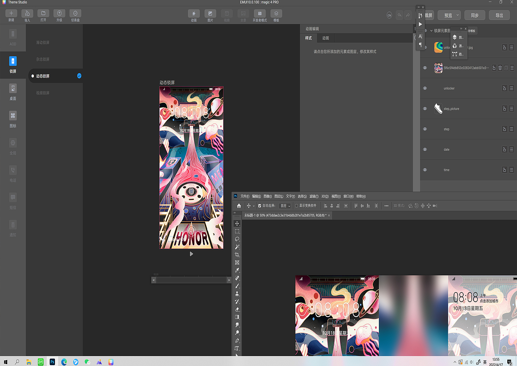Hide the step_picture layer with its eye toggle
The width and height of the screenshot is (517, 366).
click(x=425, y=108)
